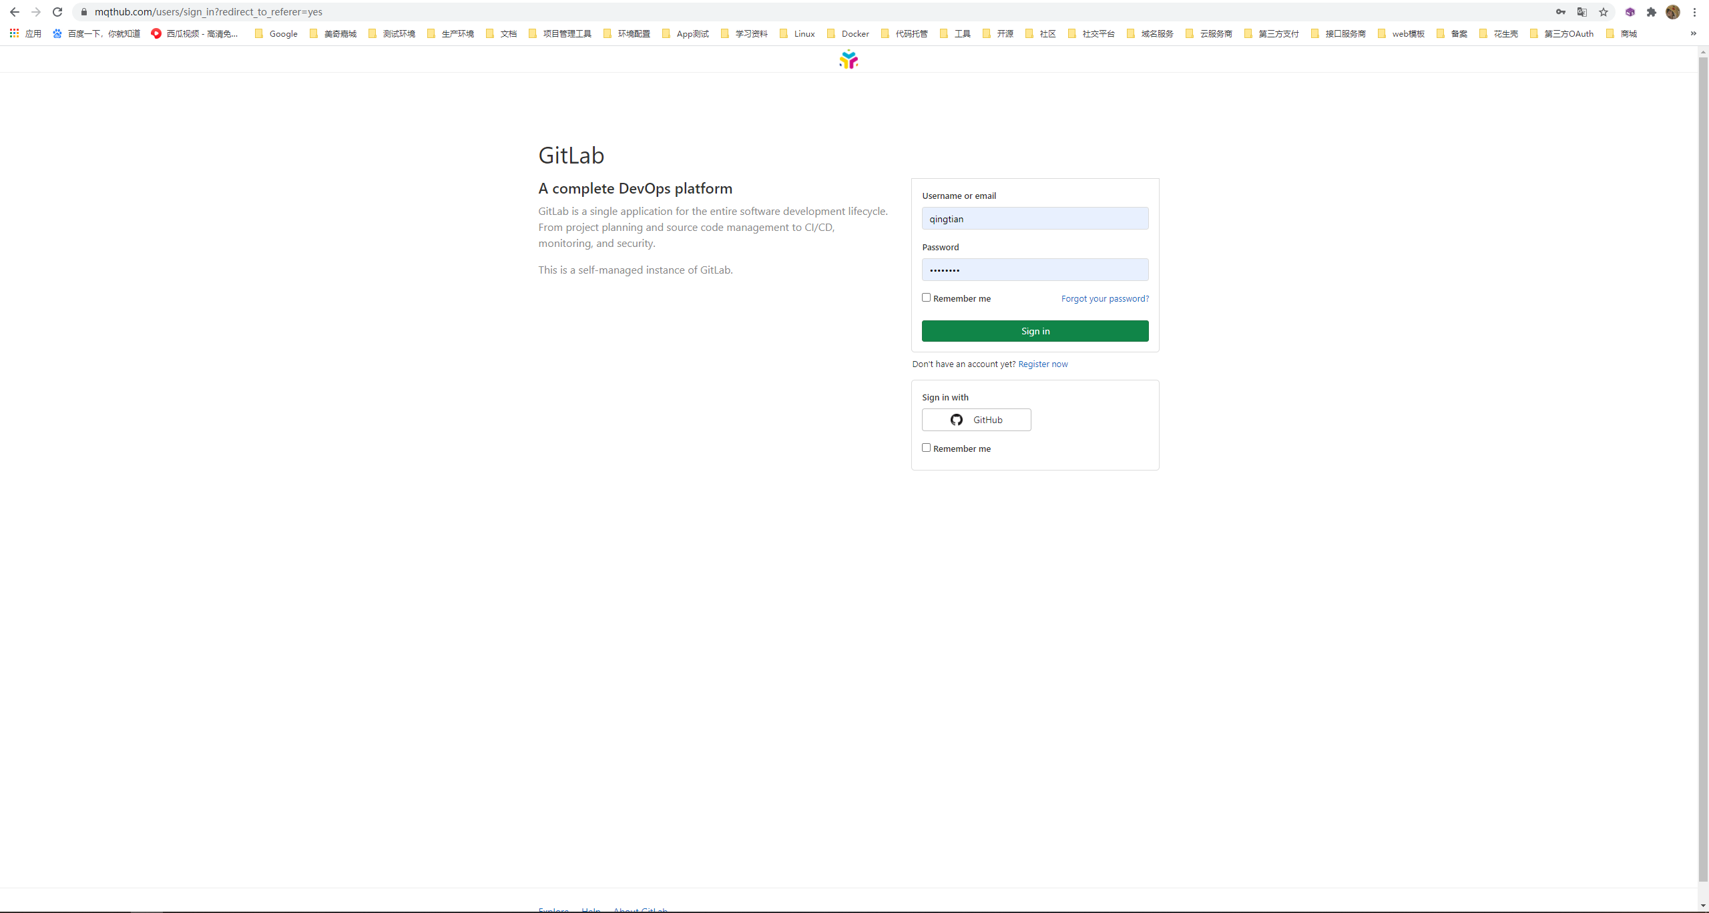
Task: Open the Google bookmarks folder
Action: [x=276, y=33]
